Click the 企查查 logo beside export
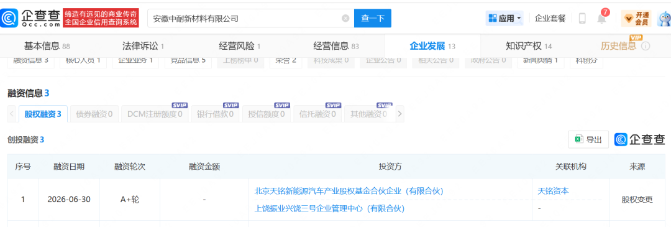 click(x=640, y=140)
